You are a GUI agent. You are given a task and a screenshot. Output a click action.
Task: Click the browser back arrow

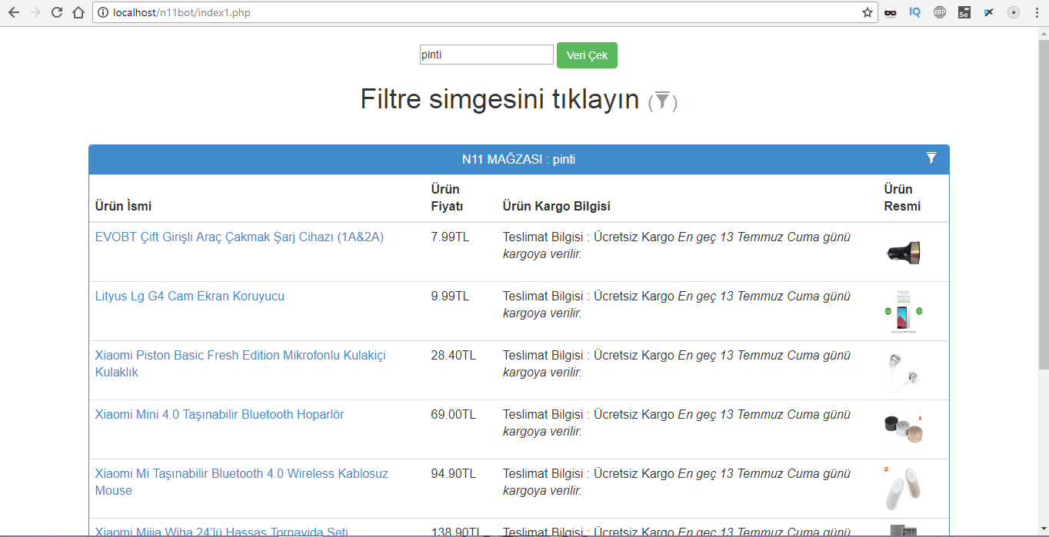click(13, 12)
